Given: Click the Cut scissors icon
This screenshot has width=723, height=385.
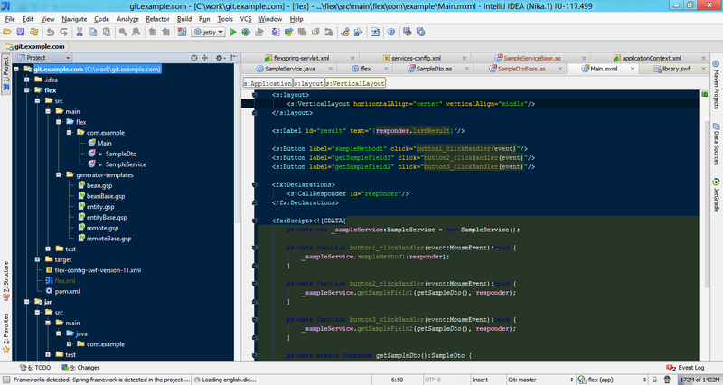Looking at the screenshot, I should (x=80, y=32).
